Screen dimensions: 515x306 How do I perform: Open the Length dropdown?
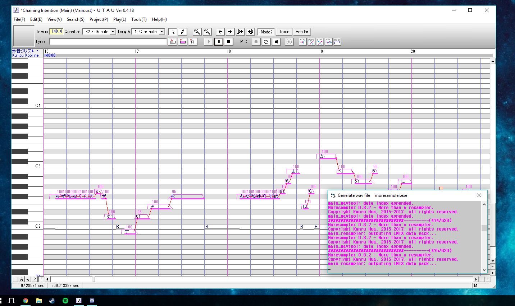[161, 32]
